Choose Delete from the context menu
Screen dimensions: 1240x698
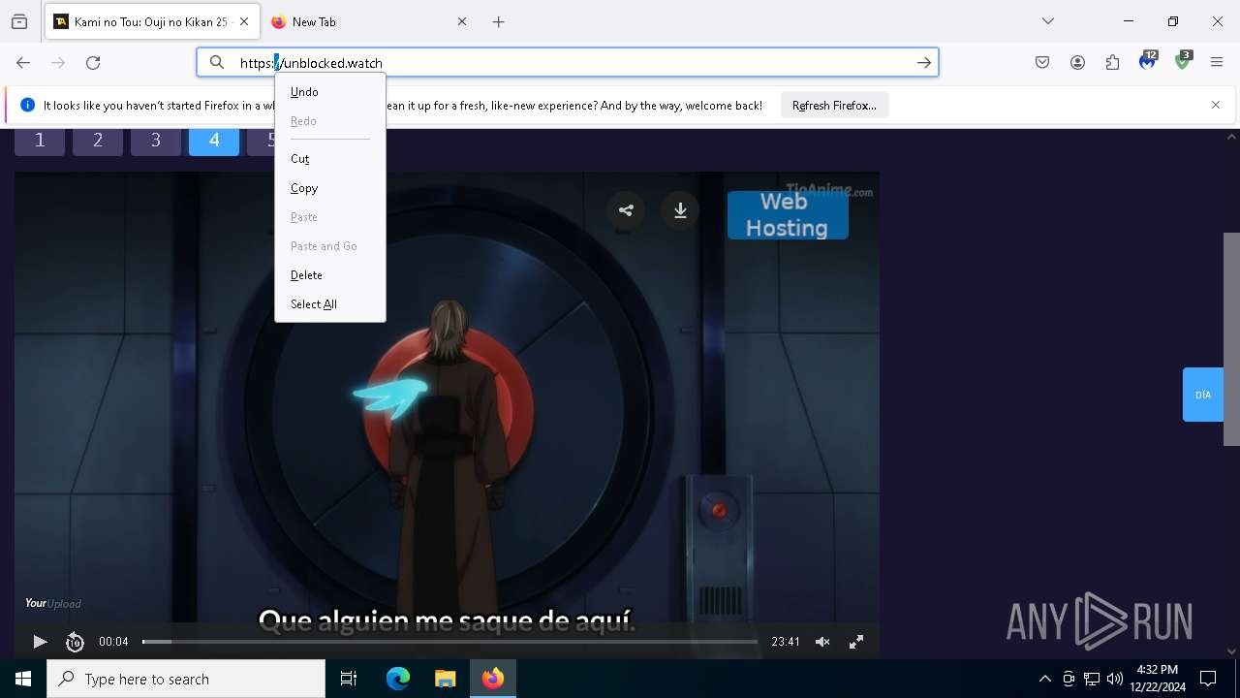[329, 275]
